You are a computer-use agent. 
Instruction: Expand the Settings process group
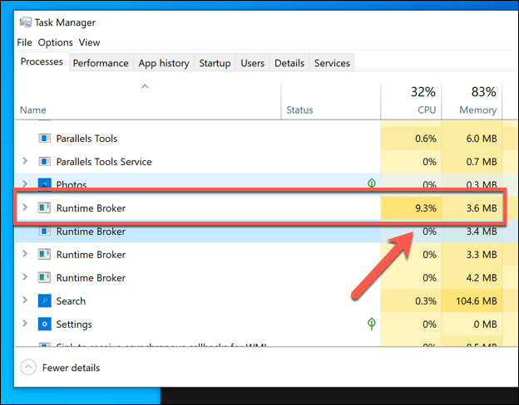tap(25, 324)
